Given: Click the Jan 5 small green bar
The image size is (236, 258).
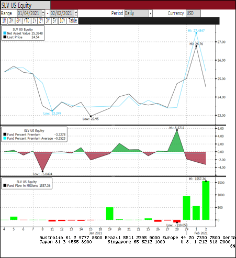Looking at the screenshot, I should coord(14,218).
